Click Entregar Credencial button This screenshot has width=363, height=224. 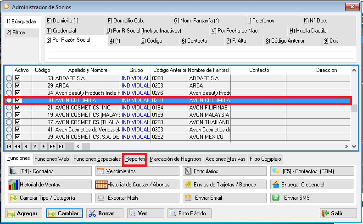tap(312, 185)
